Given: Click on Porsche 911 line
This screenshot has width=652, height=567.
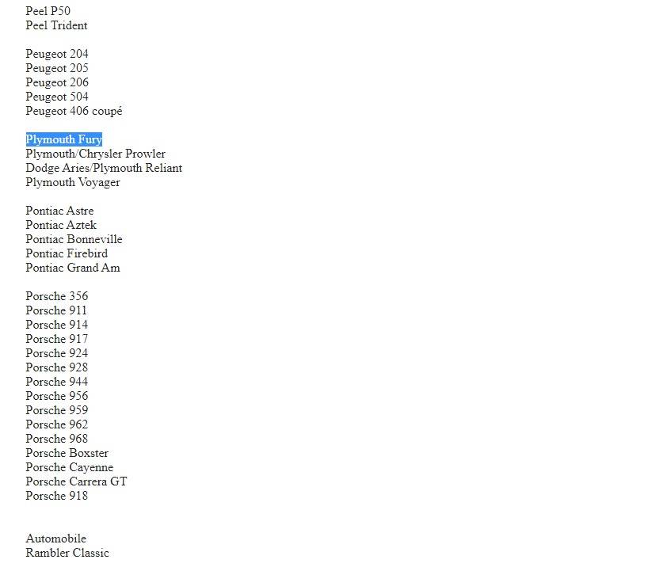Looking at the screenshot, I should click(56, 310).
